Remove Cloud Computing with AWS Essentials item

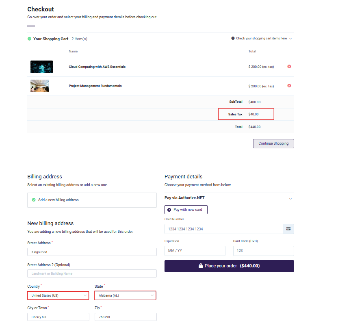click(x=289, y=67)
